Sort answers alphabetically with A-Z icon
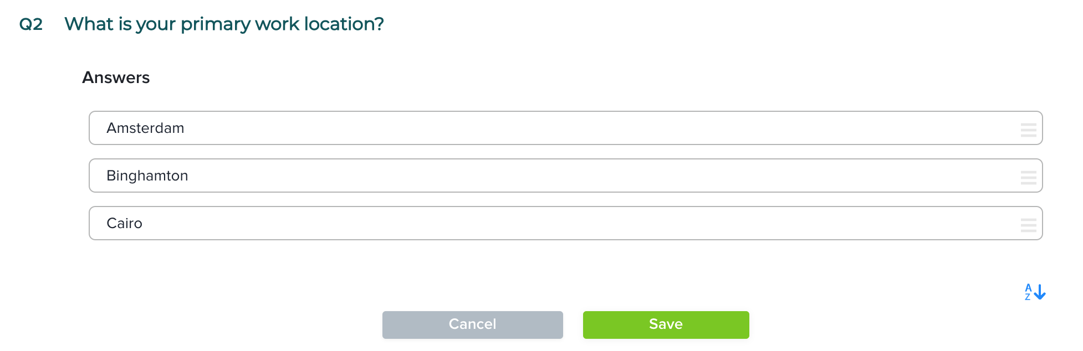Image resolution: width=1083 pixels, height=351 pixels. click(x=1034, y=292)
